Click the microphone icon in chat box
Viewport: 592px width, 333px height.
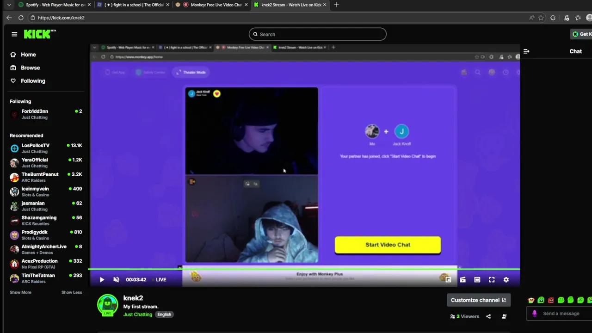(535, 314)
